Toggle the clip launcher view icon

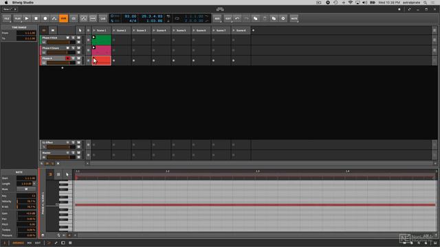44,30
